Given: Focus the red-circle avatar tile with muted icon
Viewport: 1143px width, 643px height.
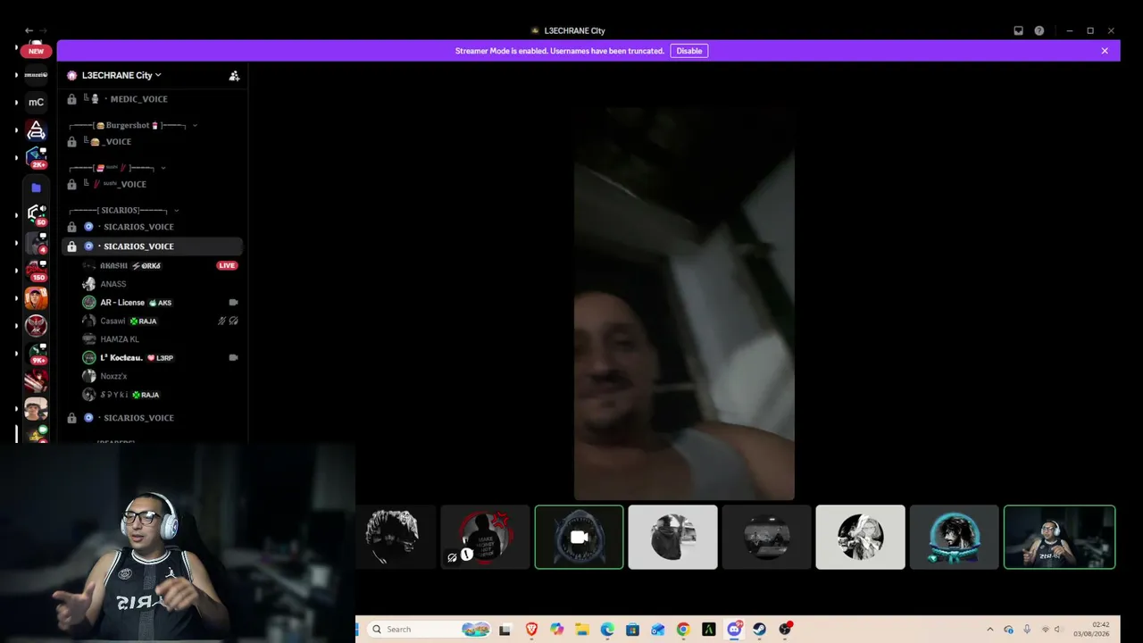Looking at the screenshot, I should pos(485,537).
